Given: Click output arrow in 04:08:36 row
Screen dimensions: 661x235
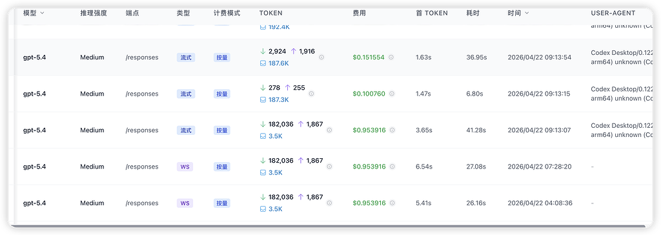Looking at the screenshot, I should click(301, 197).
